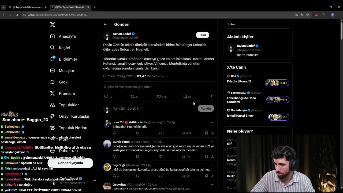
Task: Bookmark the main post with 24 bookmarks
Action: click(x=187, y=96)
